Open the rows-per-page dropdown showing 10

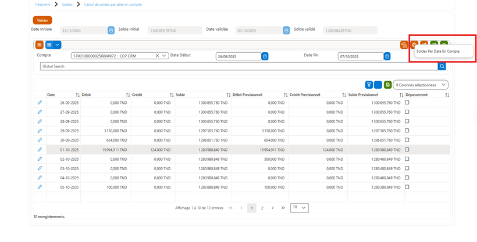click(300, 208)
